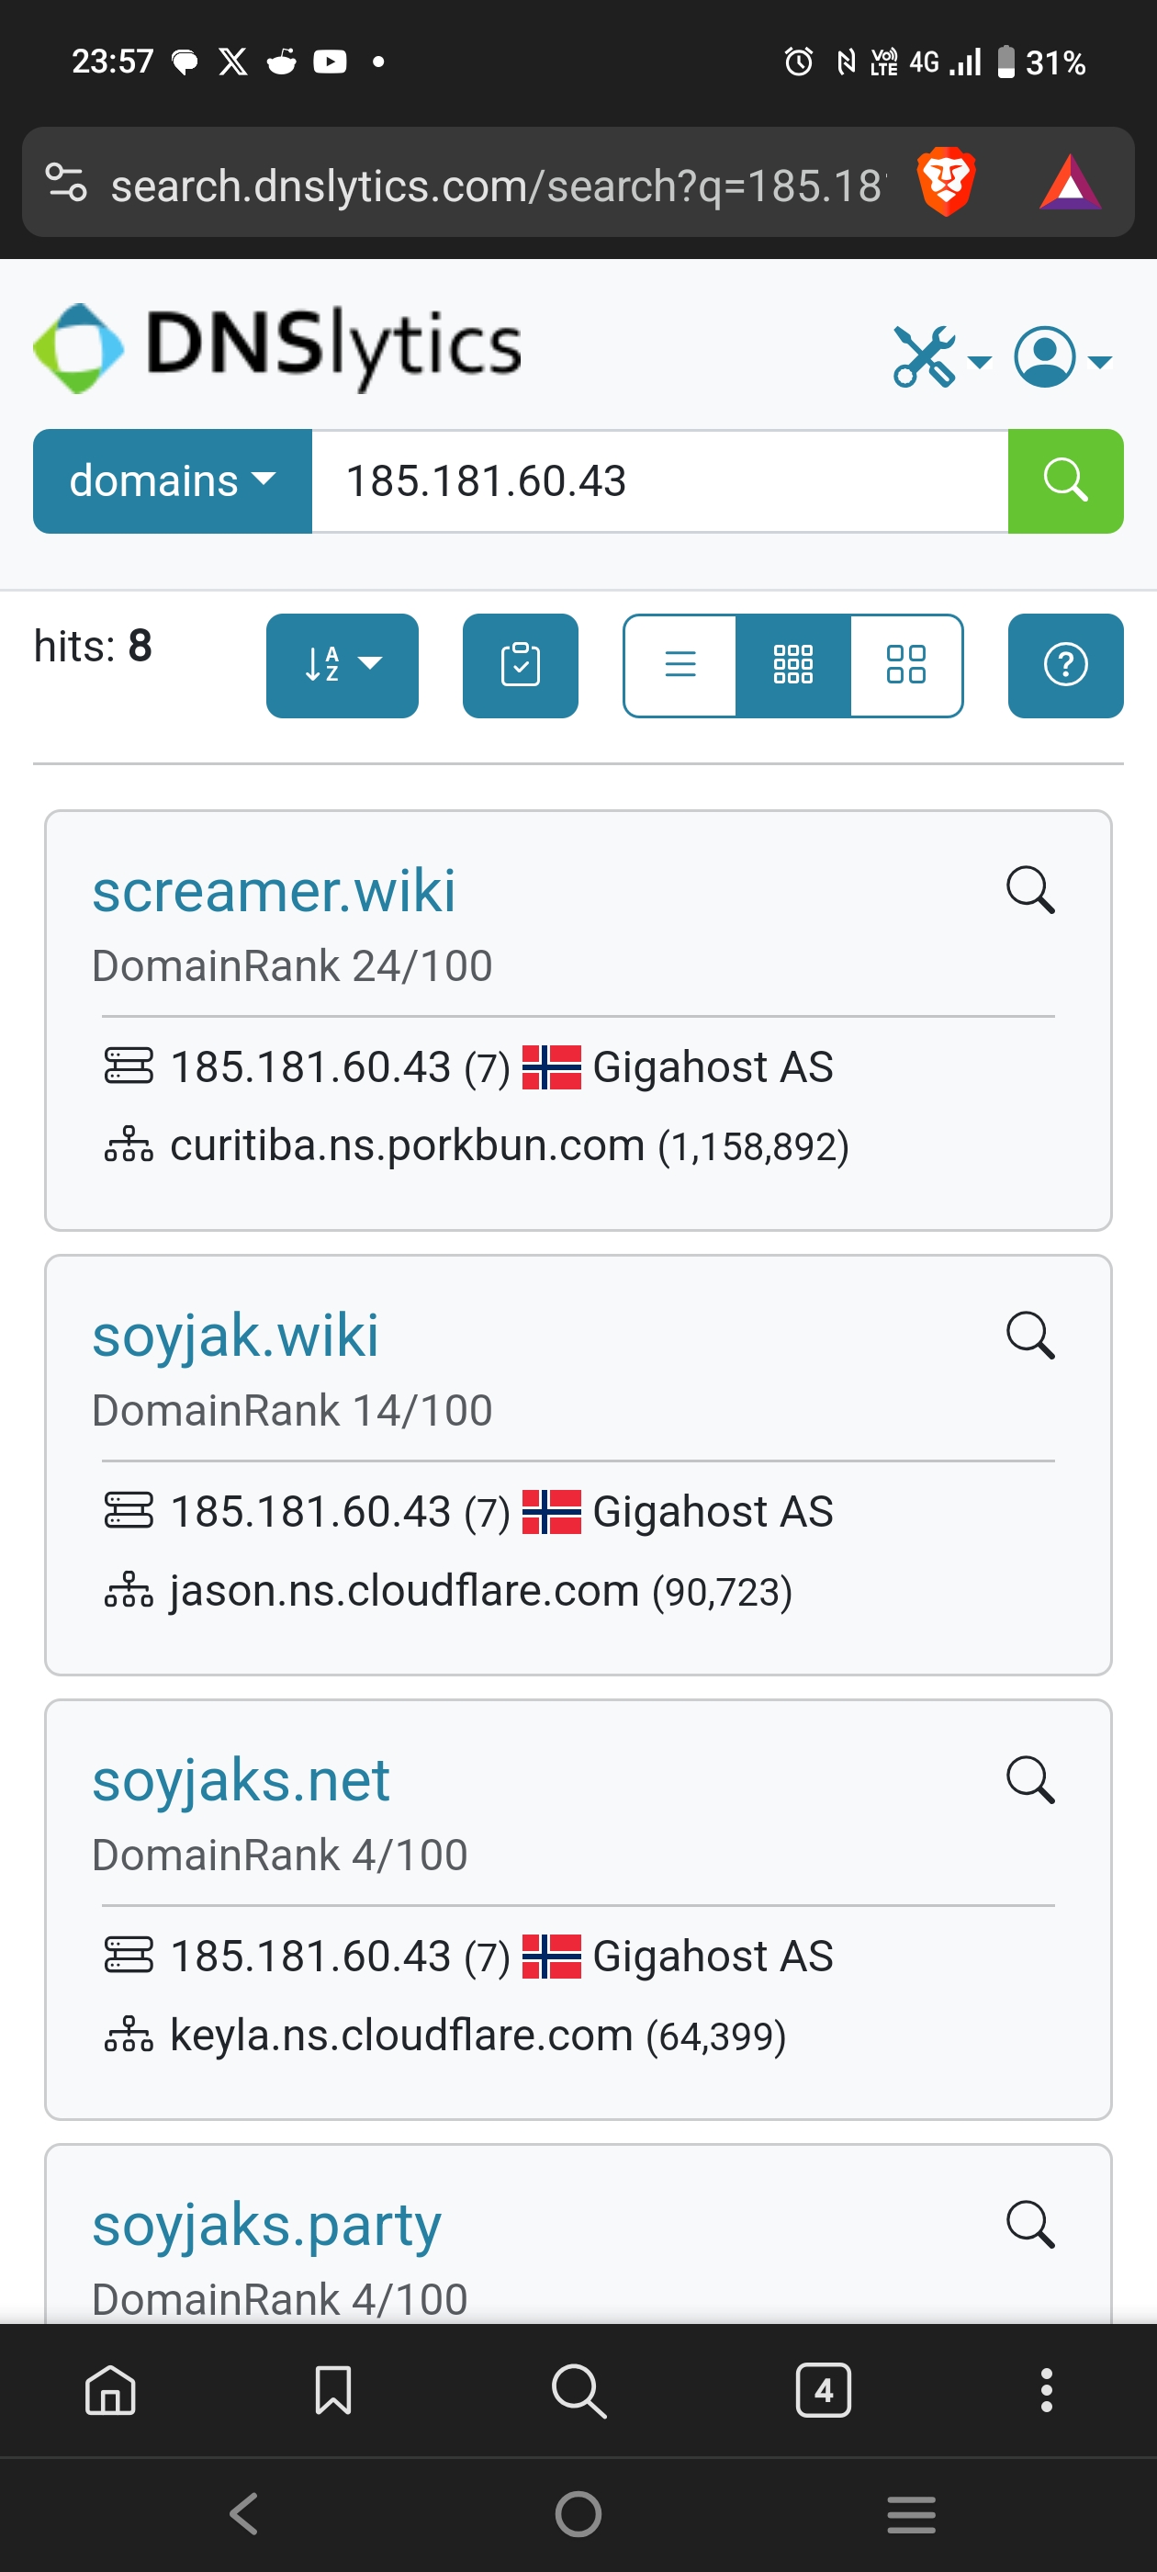Image resolution: width=1157 pixels, height=2572 pixels.
Task: Open the A-Z sort order dropdown
Action: pos(343,665)
